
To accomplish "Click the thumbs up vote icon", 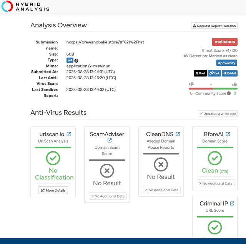I will pyautogui.click(x=234, y=85).
